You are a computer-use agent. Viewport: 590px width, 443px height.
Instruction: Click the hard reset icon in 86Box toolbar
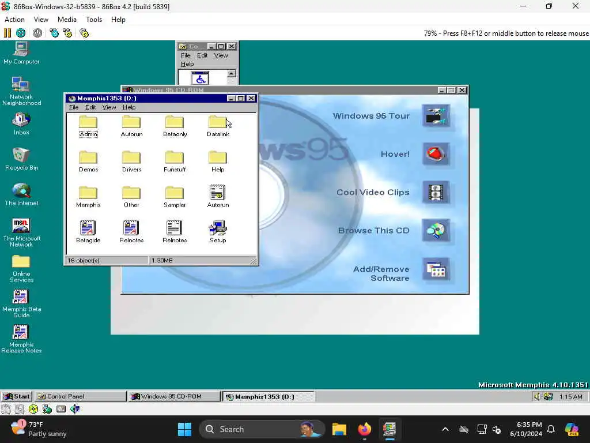[x=21, y=33]
